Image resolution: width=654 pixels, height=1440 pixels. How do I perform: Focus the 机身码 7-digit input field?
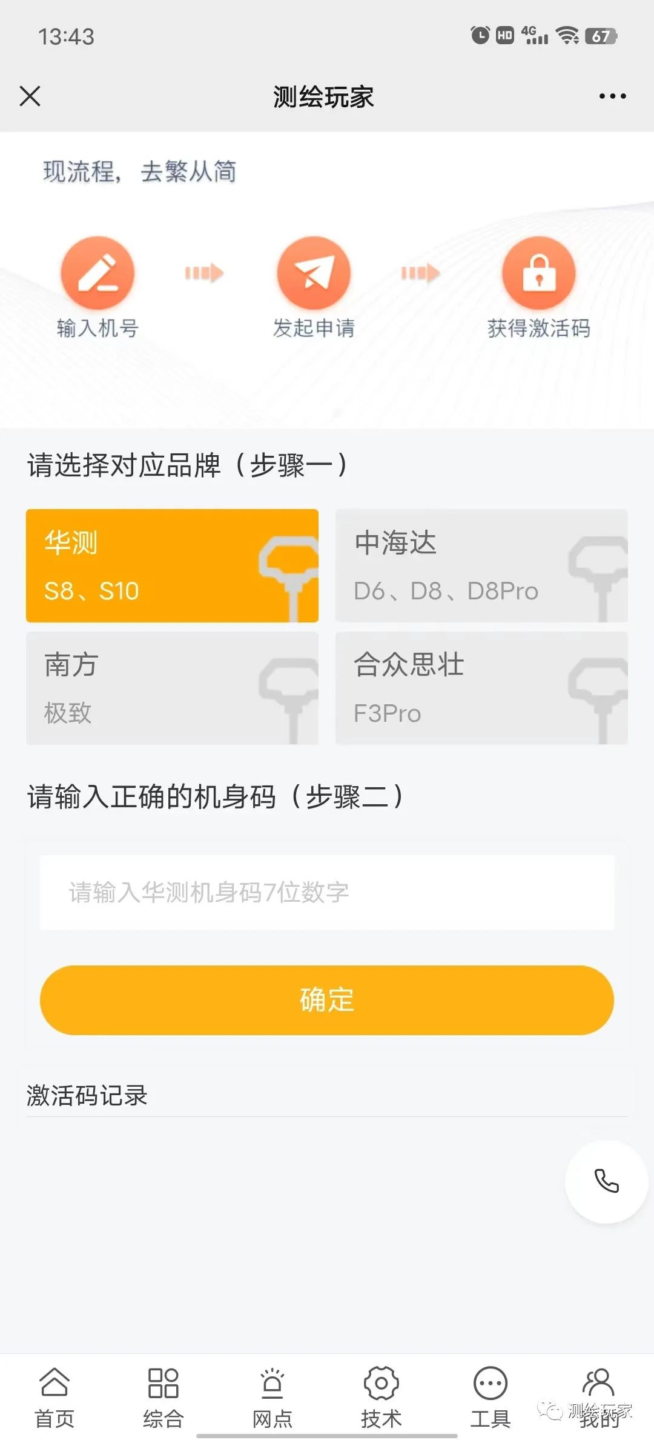(327, 892)
